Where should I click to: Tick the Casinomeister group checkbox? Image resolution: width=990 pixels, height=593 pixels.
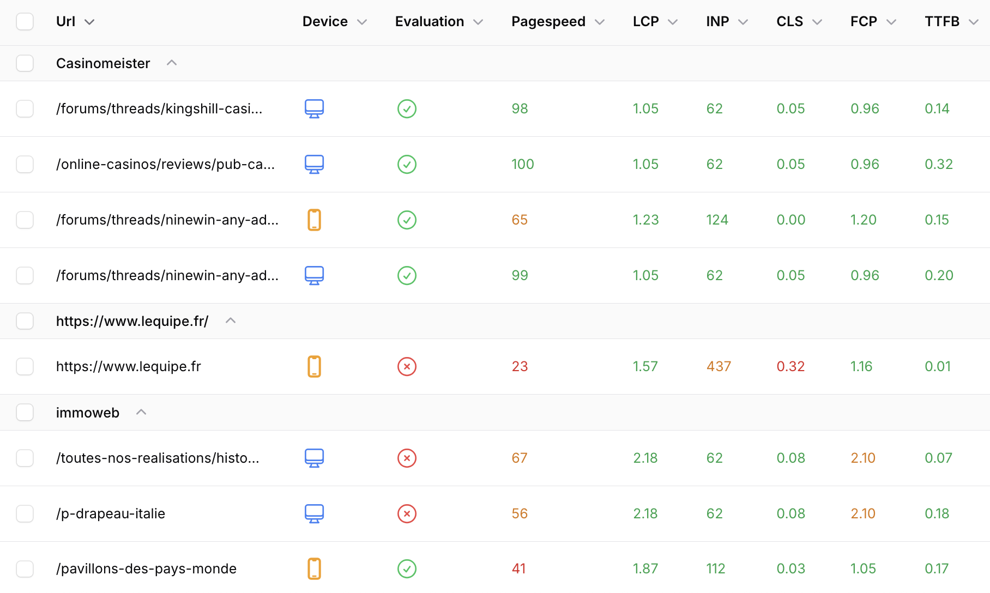(25, 63)
